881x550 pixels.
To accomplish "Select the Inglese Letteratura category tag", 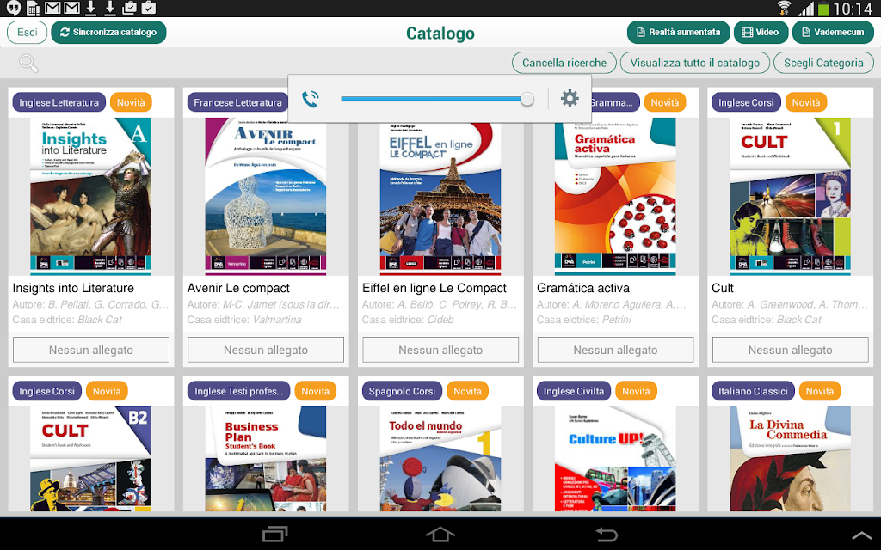I will point(59,102).
